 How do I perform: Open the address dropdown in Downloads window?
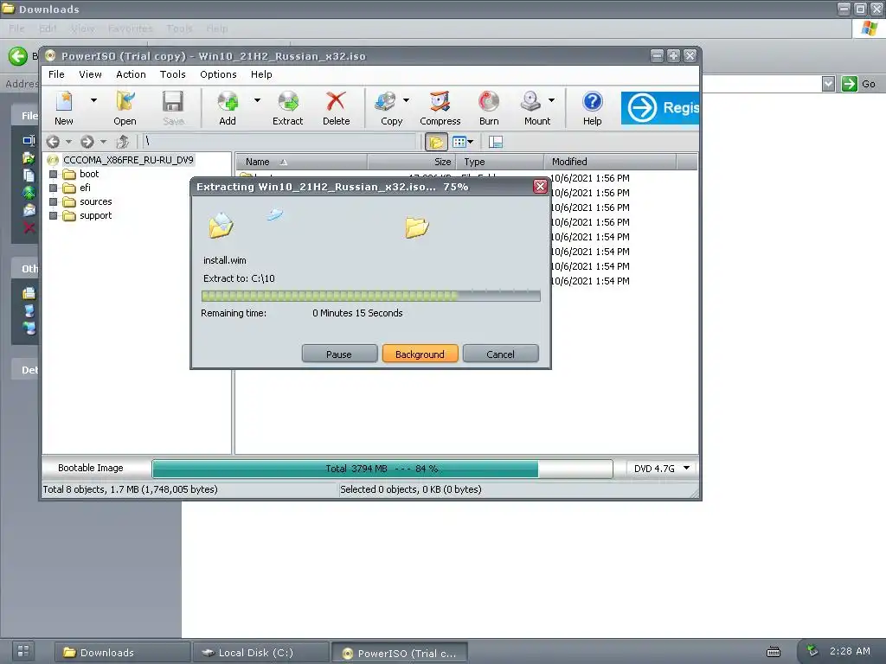[x=828, y=84]
